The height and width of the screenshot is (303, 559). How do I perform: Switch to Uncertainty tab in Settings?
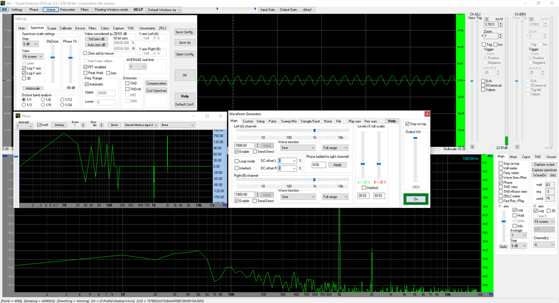pos(147,28)
